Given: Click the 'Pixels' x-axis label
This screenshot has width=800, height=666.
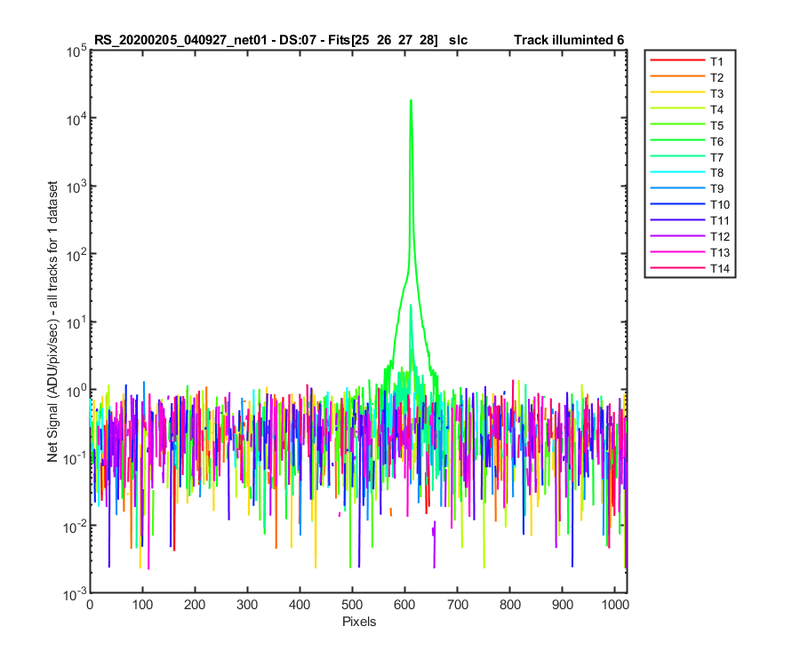Looking at the screenshot, I should coord(359,622).
